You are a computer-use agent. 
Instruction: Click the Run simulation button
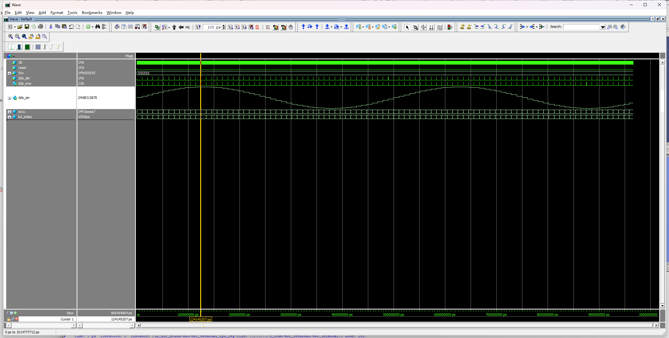(x=230, y=27)
